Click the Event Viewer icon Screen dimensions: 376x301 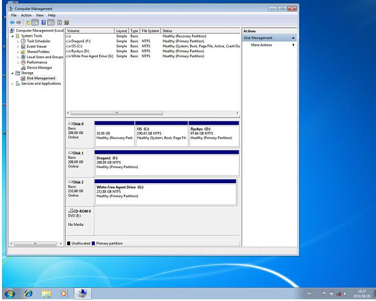[x=23, y=46]
